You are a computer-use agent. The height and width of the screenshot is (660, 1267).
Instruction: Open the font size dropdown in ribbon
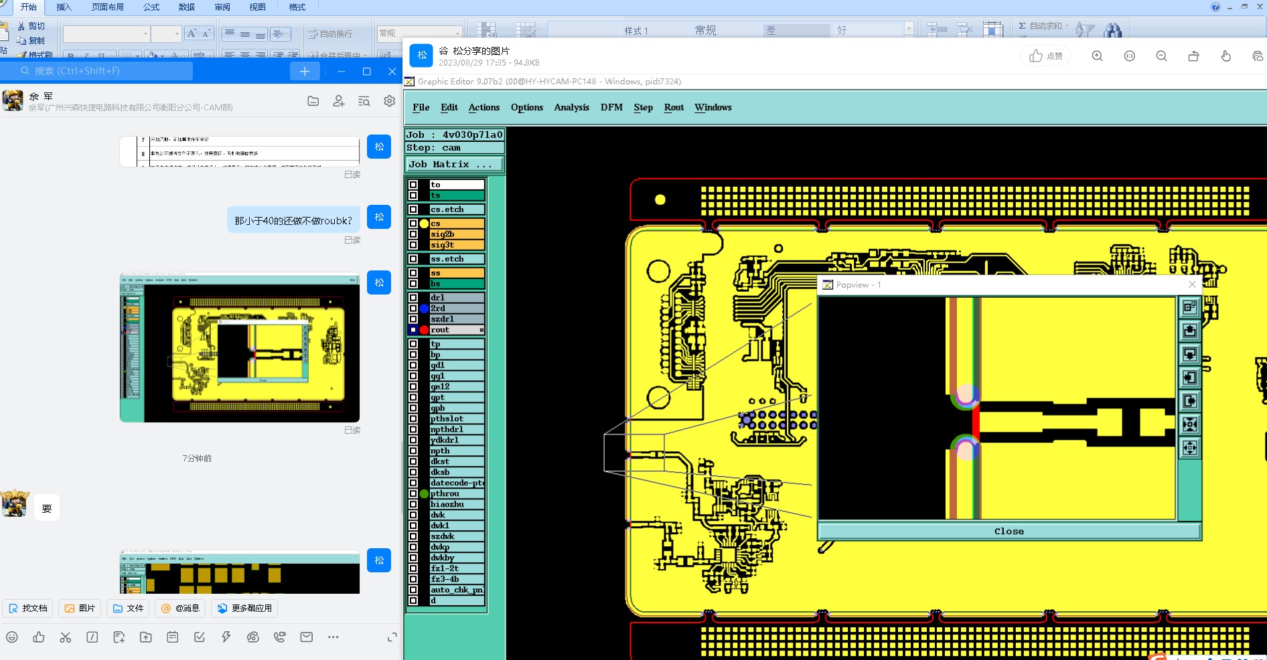point(177,33)
